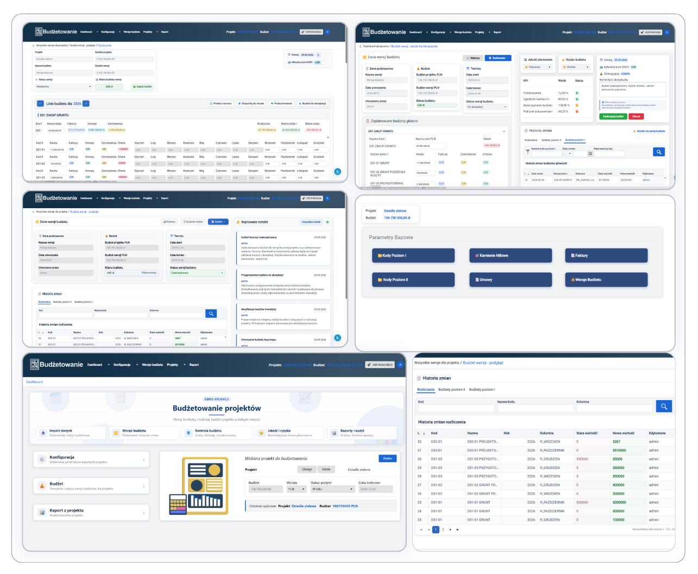Go to page 2 in pagination

tap(443, 529)
